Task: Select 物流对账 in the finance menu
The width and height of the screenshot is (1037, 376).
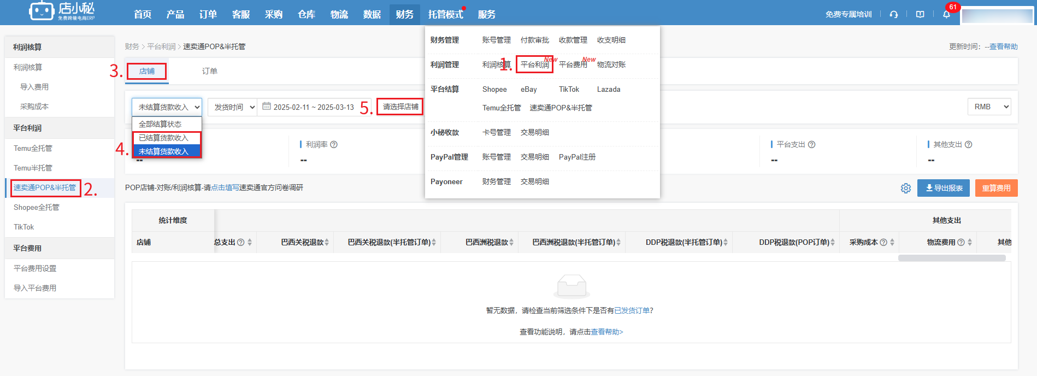Action: pyautogui.click(x=611, y=64)
